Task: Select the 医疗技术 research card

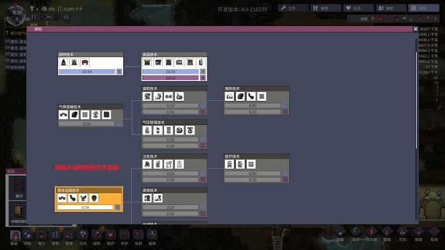Action: [257, 168]
